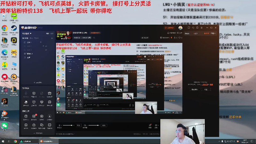The width and height of the screenshot is (256, 144).
Task: Open the hexagon number tool icon
Action: [x=34, y=125]
